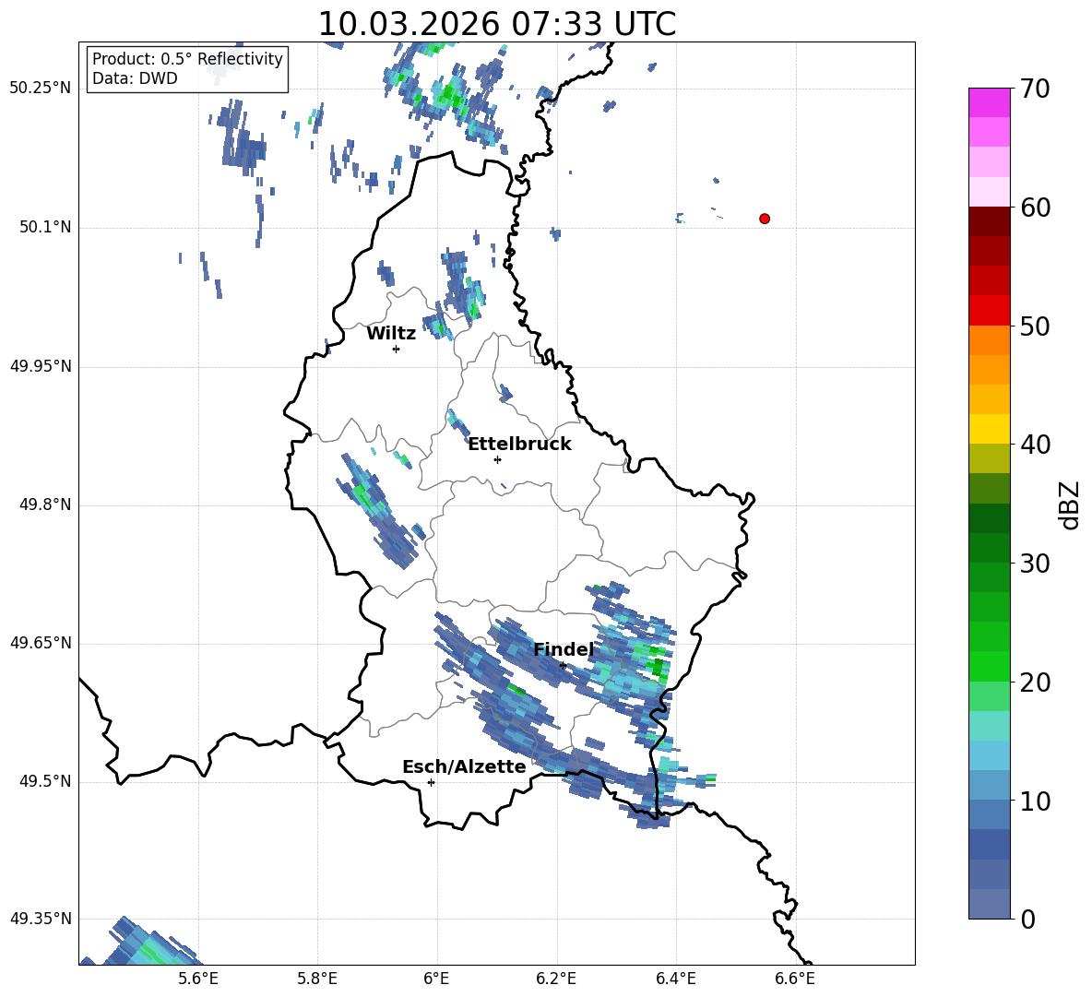Image resolution: width=1092 pixels, height=997 pixels.
Task: Click the Findel station label
Action: [564, 649]
